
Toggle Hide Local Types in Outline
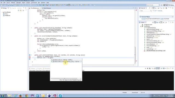(164, 22)
